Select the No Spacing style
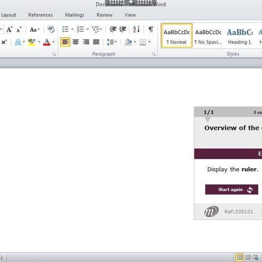Image resolution: width=262 pixels, height=262 pixels. pyautogui.click(x=208, y=36)
